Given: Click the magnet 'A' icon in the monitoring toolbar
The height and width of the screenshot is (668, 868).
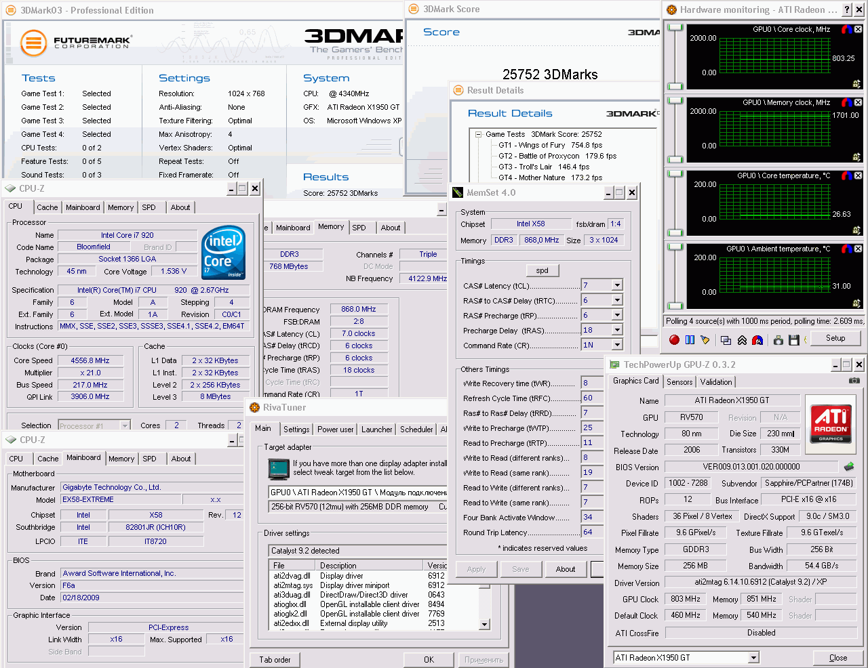Looking at the screenshot, I should (757, 339).
